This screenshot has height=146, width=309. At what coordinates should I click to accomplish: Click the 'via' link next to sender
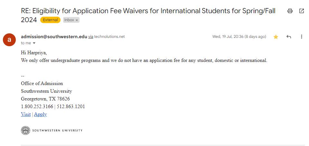tap(91, 37)
